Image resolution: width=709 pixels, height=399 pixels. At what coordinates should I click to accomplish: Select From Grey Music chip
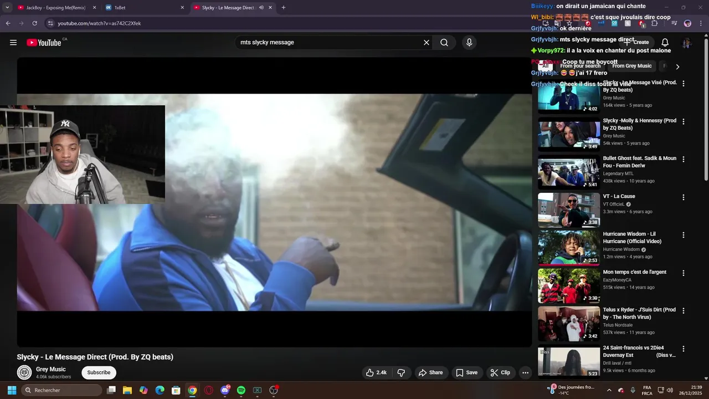pos(632,66)
